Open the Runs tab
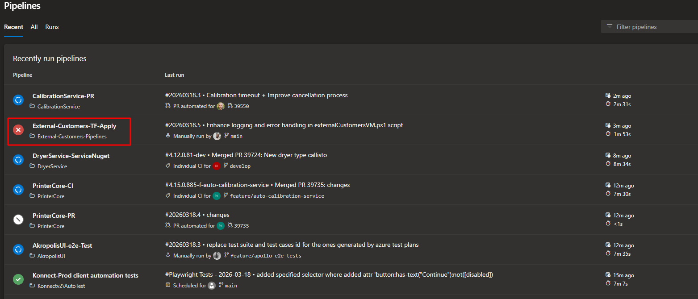 click(x=52, y=27)
